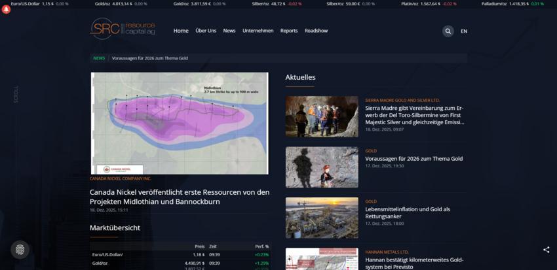Viewport: 557px width, 270px height.
Task: Switch language to EN
Action: coord(464,31)
